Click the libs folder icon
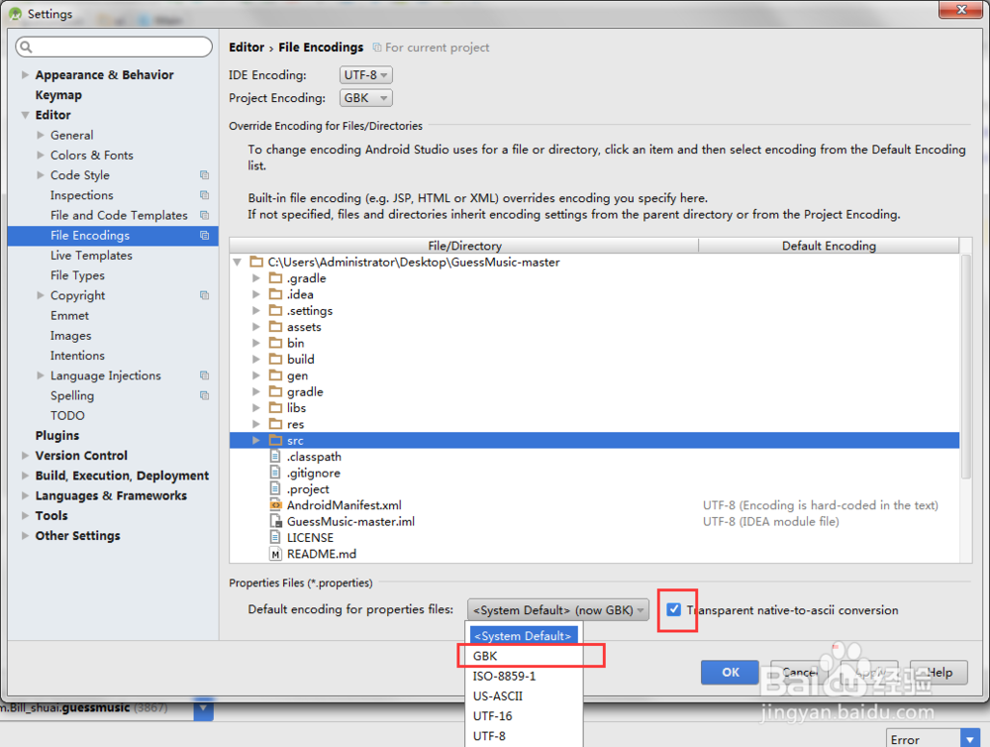 [x=275, y=407]
